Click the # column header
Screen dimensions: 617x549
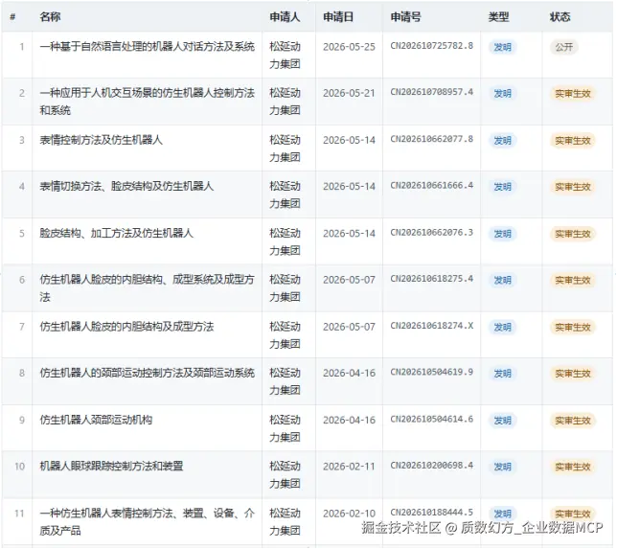(12, 17)
